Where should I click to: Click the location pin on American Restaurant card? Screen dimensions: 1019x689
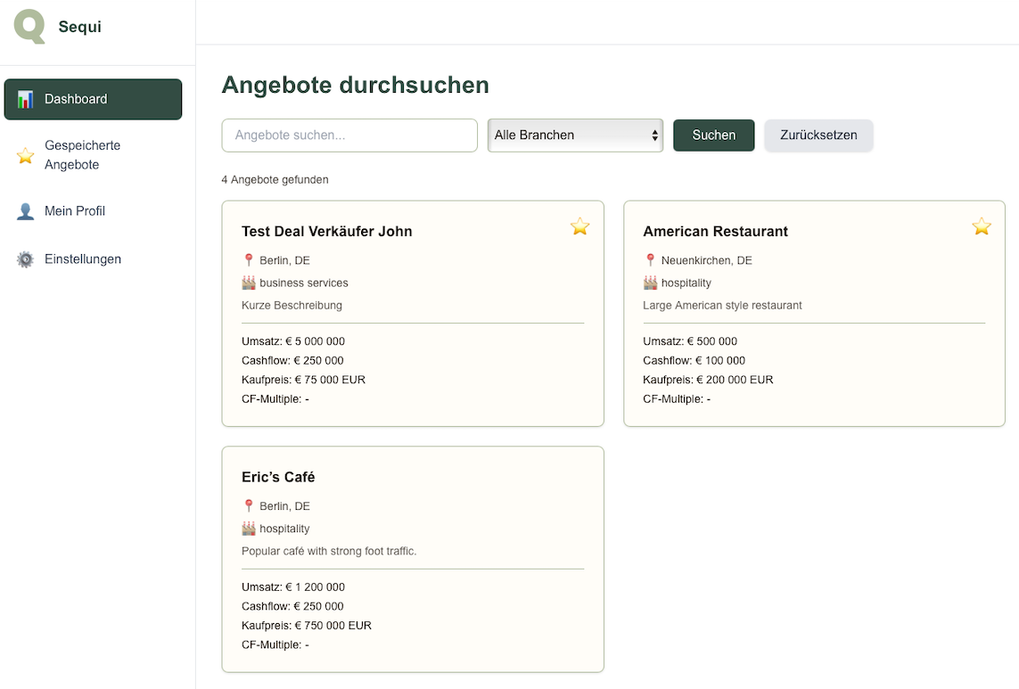coord(650,260)
